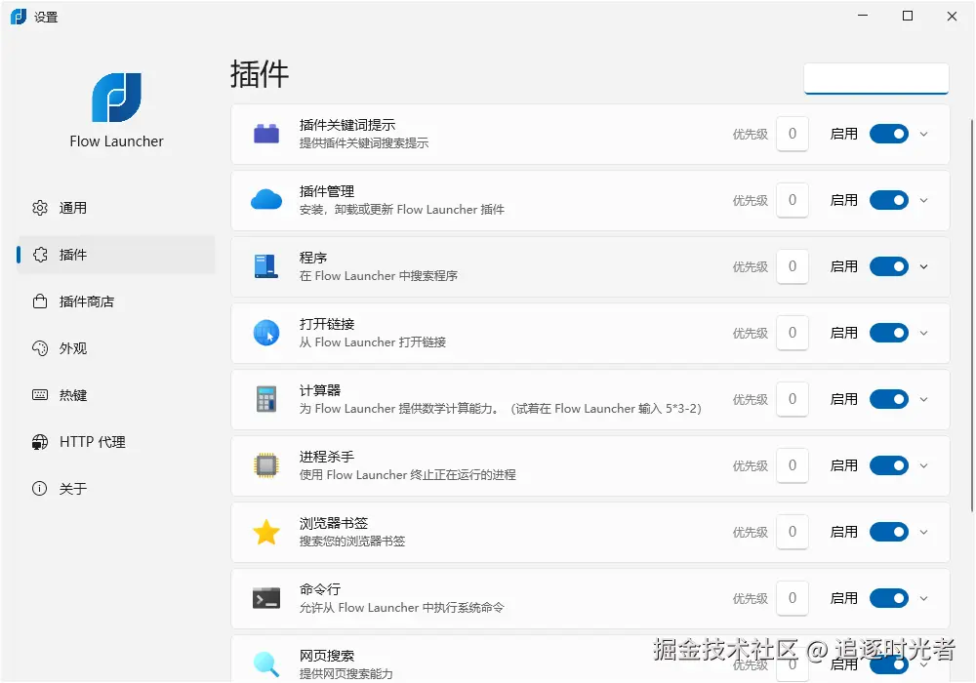Click the info icon beside 关于
Screen dimensions: 976x683
click(x=40, y=488)
